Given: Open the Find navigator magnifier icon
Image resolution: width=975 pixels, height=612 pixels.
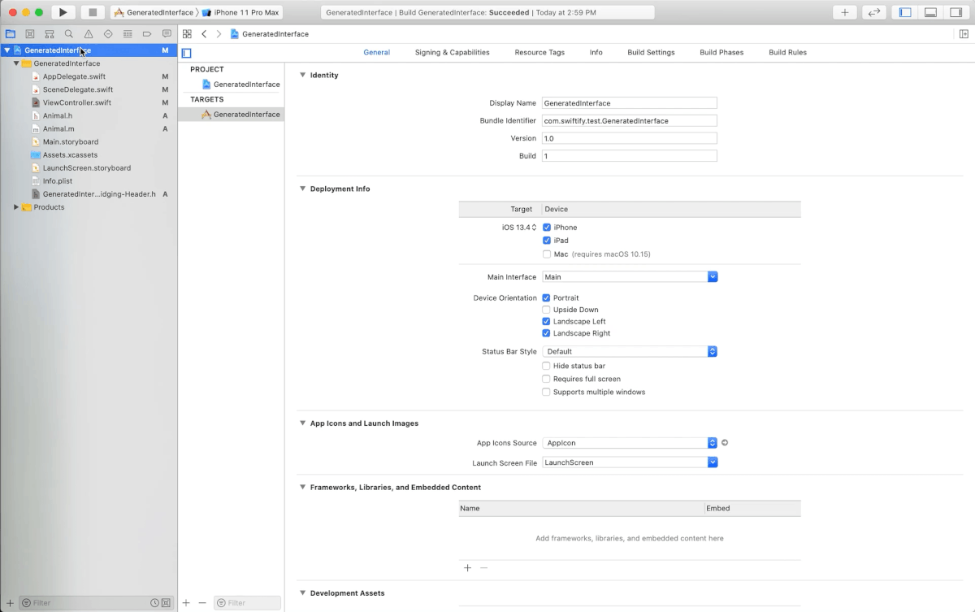Looking at the screenshot, I should point(69,34).
